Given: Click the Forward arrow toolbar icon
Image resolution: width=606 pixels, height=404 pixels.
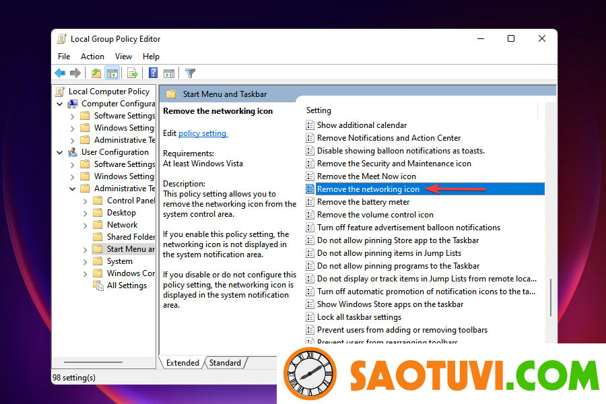Looking at the screenshot, I should click(75, 73).
